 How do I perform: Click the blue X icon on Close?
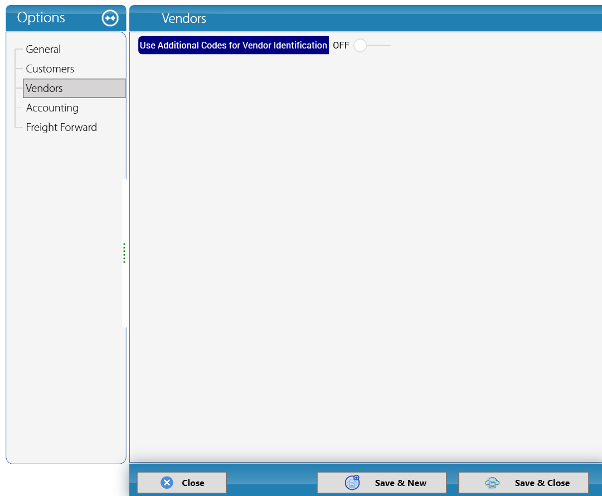(167, 483)
